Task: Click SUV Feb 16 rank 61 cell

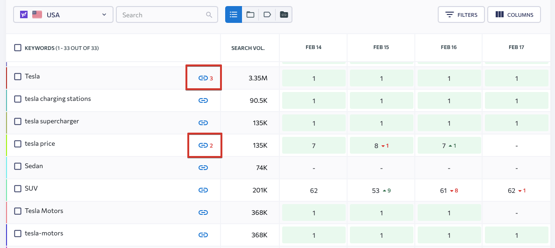Action: (x=449, y=191)
